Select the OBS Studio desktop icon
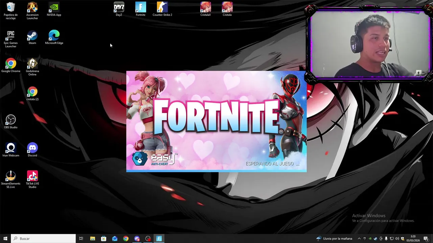This screenshot has height=243, width=433. [11, 122]
